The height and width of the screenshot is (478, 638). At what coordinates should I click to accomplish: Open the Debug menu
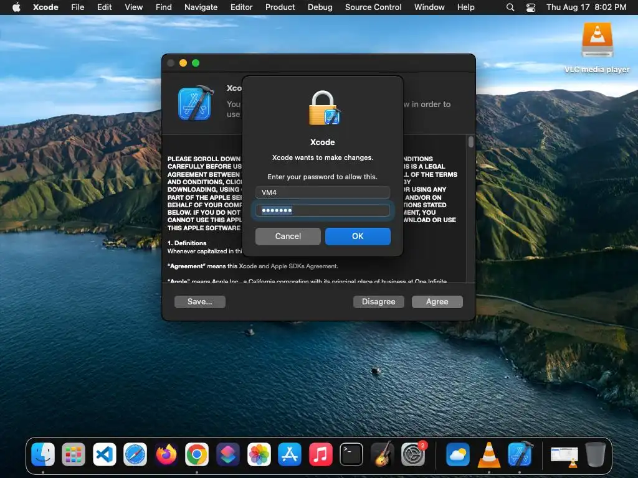coord(320,7)
